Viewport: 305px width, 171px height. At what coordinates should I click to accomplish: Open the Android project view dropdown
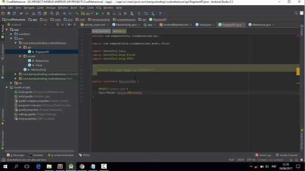click(27, 25)
